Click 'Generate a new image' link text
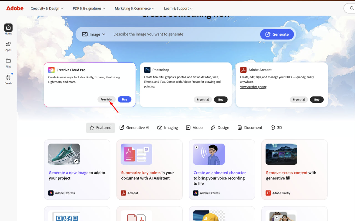 [69, 173]
